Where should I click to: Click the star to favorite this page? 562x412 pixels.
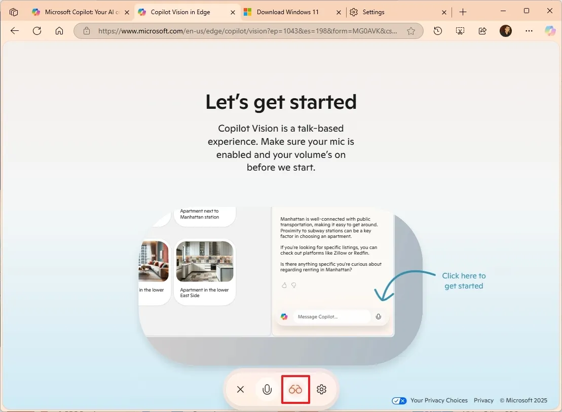point(411,31)
